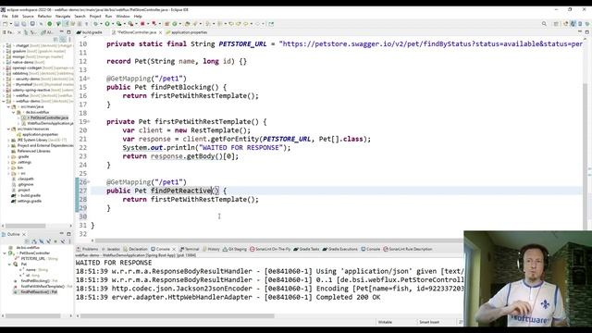Click the Debug bug icon in toolbar
The image size is (592, 333).
point(96,24)
